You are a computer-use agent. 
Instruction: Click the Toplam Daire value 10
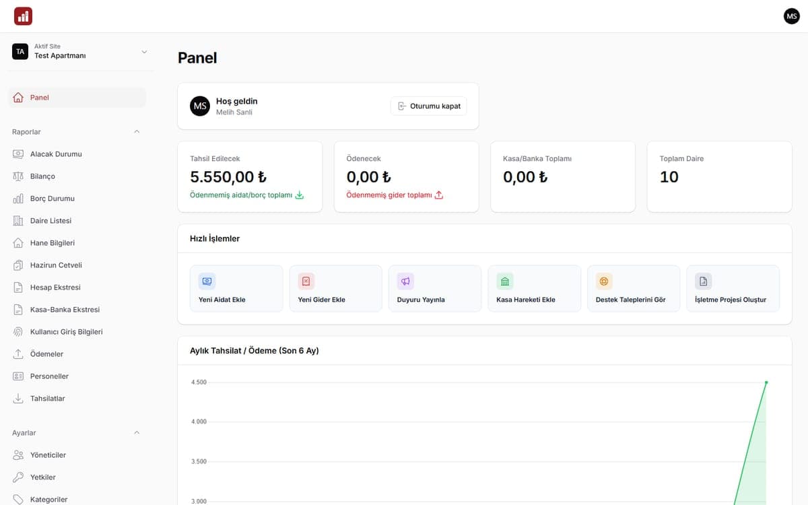click(x=669, y=177)
